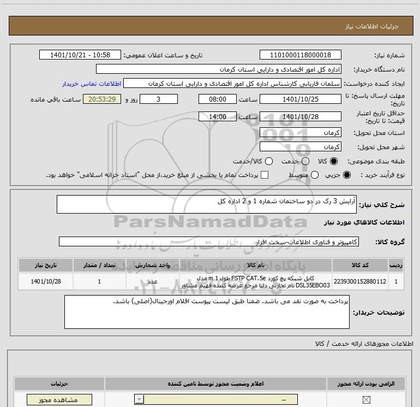Select the کالا radio button

coord(334,161)
